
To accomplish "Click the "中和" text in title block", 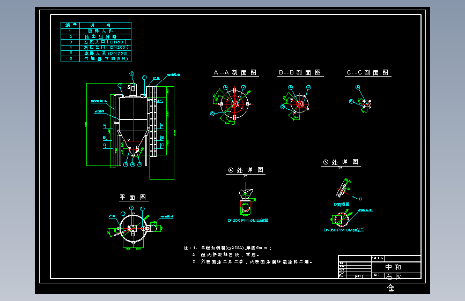I will click(x=393, y=267).
